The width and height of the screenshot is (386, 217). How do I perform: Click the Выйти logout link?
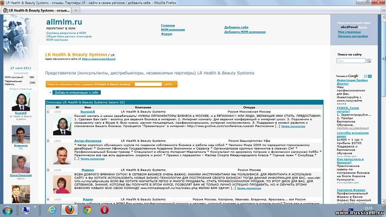362,28
